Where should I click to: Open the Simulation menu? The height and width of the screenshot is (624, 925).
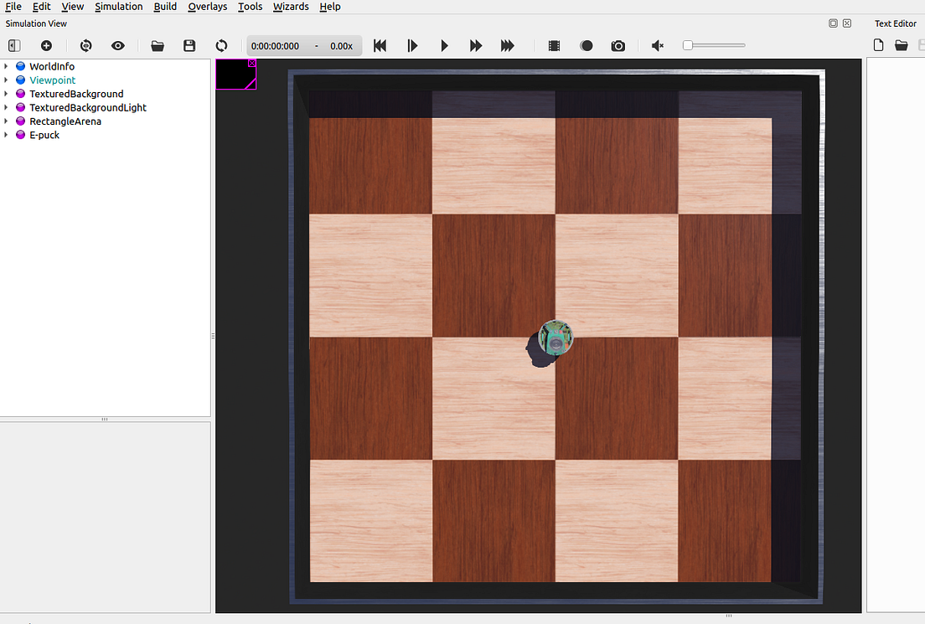118,7
